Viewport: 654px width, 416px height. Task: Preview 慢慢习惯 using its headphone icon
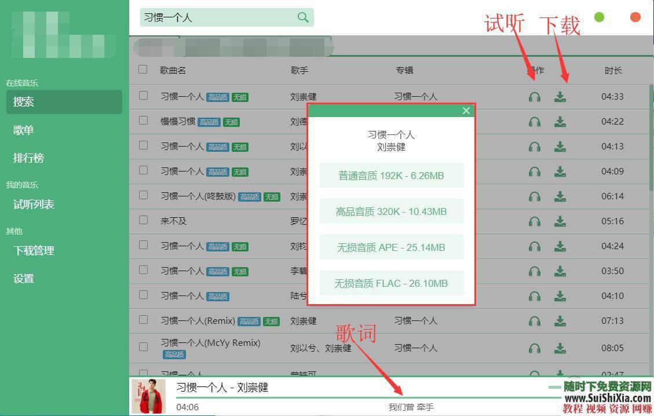coord(534,122)
